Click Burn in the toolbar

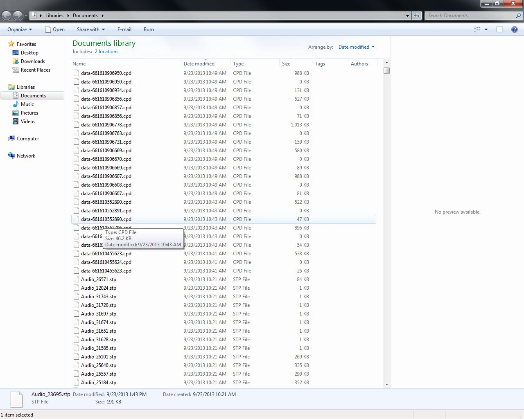click(149, 29)
